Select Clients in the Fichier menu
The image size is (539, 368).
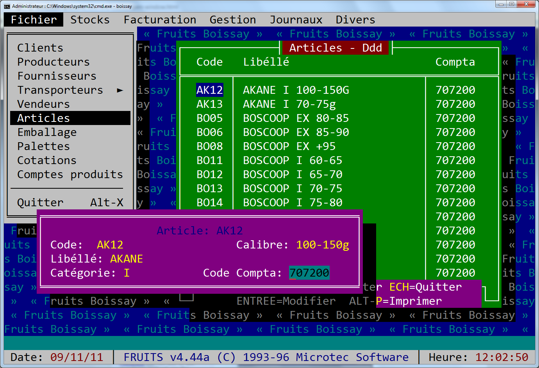point(40,48)
